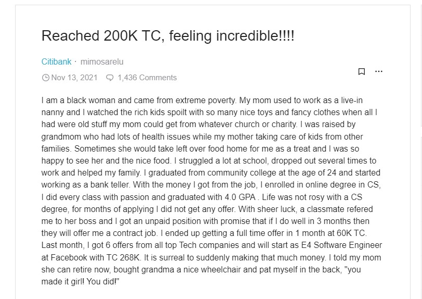Click the opening line 'I am a black woman'

point(79,101)
